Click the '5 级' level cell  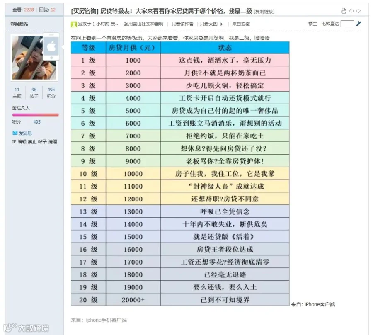point(88,111)
